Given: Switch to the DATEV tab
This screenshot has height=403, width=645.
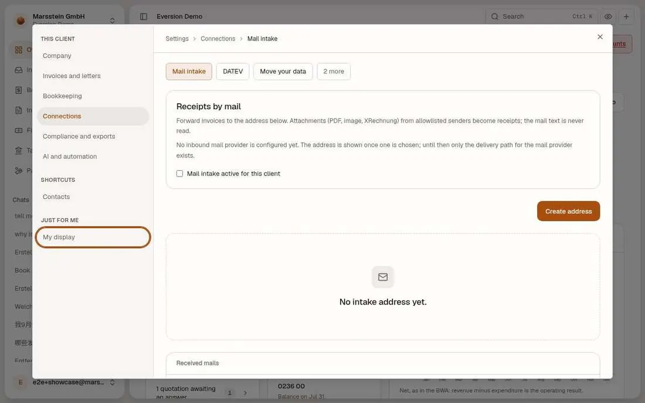Looking at the screenshot, I should [x=233, y=71].
